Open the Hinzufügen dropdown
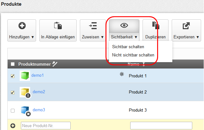 point(22,30)
